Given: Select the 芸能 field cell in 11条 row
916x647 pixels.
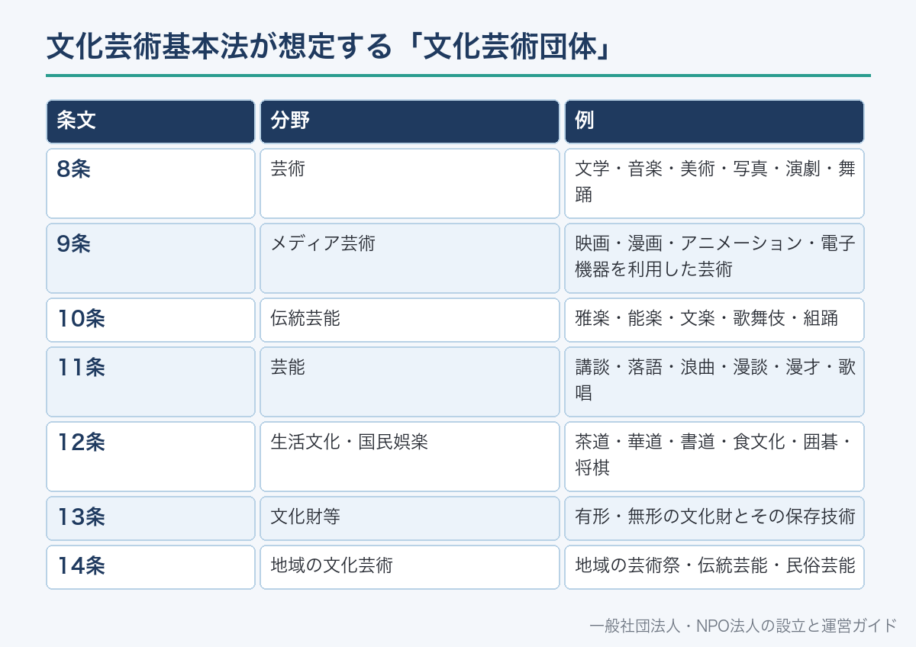Looking at the screenshot, I should pos(410,381).
